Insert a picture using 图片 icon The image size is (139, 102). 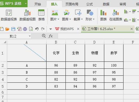click(x=55, y=13)
